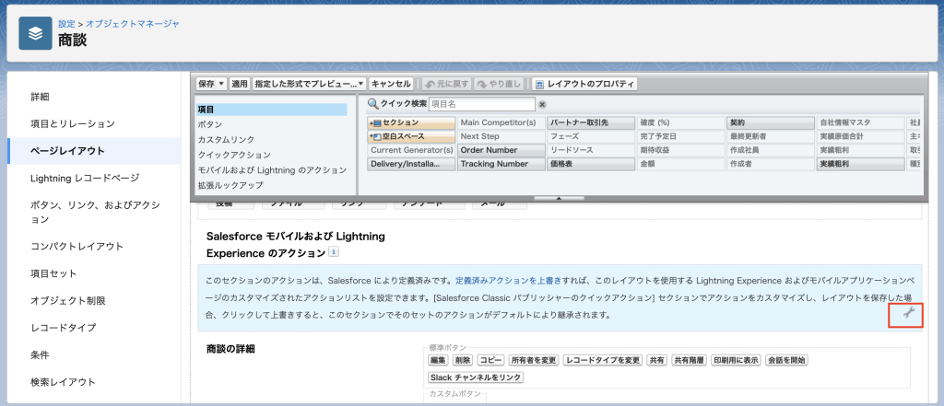
Task: Click the Order Number field tile
Action: [x=501, y=150]
